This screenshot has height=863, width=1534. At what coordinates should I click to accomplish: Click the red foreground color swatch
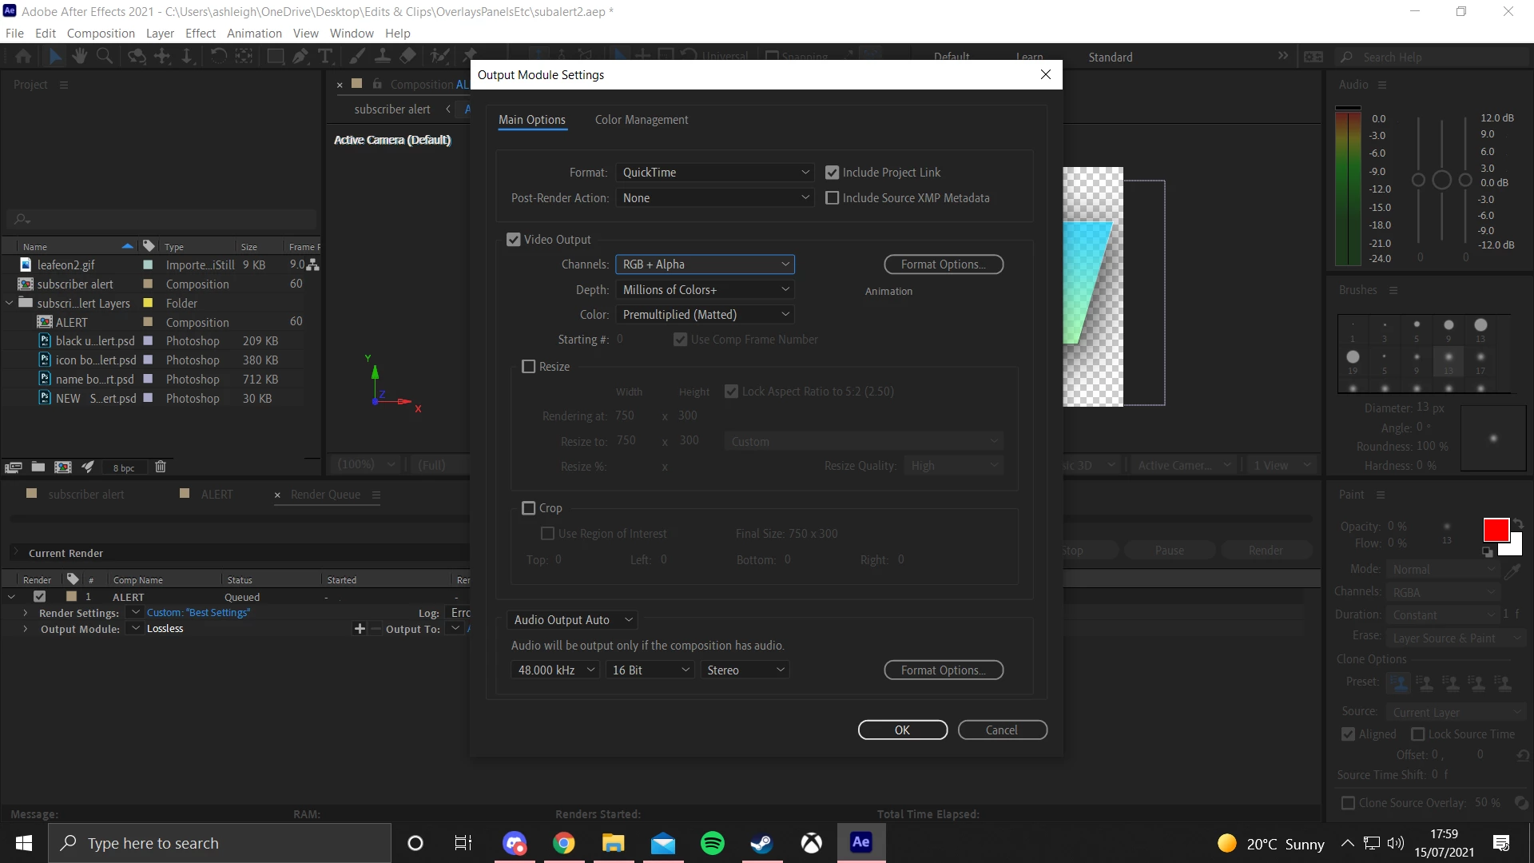[1495, 530]
